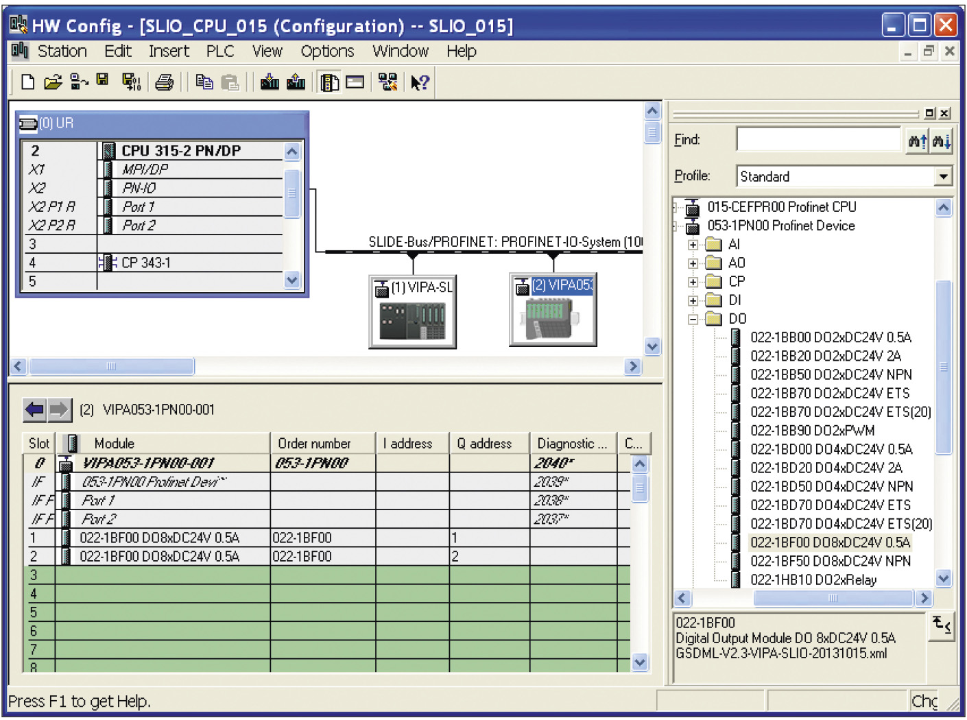Open the Insert menu
Image resolution: width=967 pixels, height=720 pixels.
[x=169, y=51]
